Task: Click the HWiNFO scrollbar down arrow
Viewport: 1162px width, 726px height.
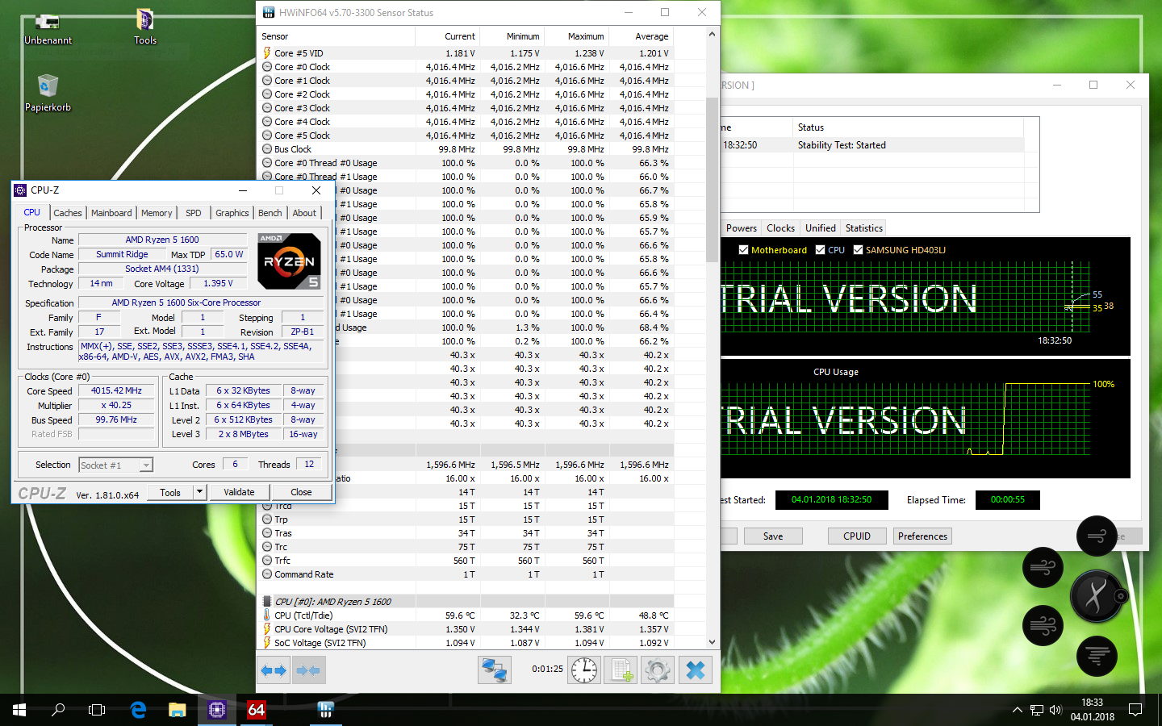Action: click(712, 642)
